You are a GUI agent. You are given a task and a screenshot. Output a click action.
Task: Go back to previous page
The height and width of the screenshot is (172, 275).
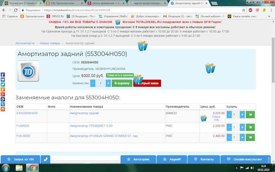(4, 10)
